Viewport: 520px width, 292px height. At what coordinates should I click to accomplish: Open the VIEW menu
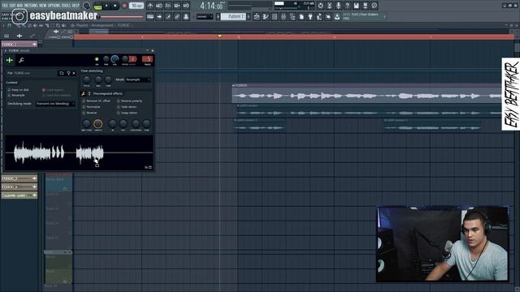(x=43, y=6)
